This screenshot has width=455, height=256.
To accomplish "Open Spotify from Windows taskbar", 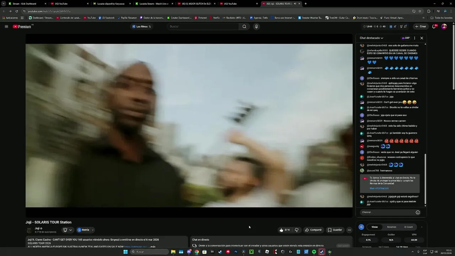I will pos(314,252).
